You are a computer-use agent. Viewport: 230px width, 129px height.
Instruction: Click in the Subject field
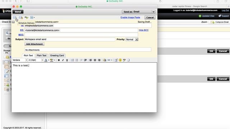70,39
